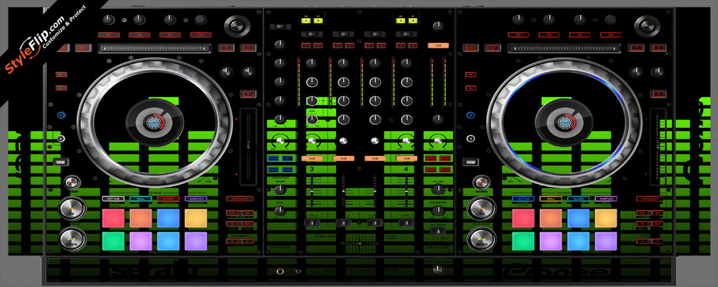718x287 pixels.
Task: Switch to deck 3 on the left side
Action: point(61,138)
